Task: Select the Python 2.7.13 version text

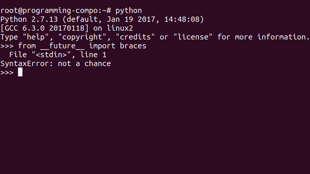Action: click(x=29, y=19)
